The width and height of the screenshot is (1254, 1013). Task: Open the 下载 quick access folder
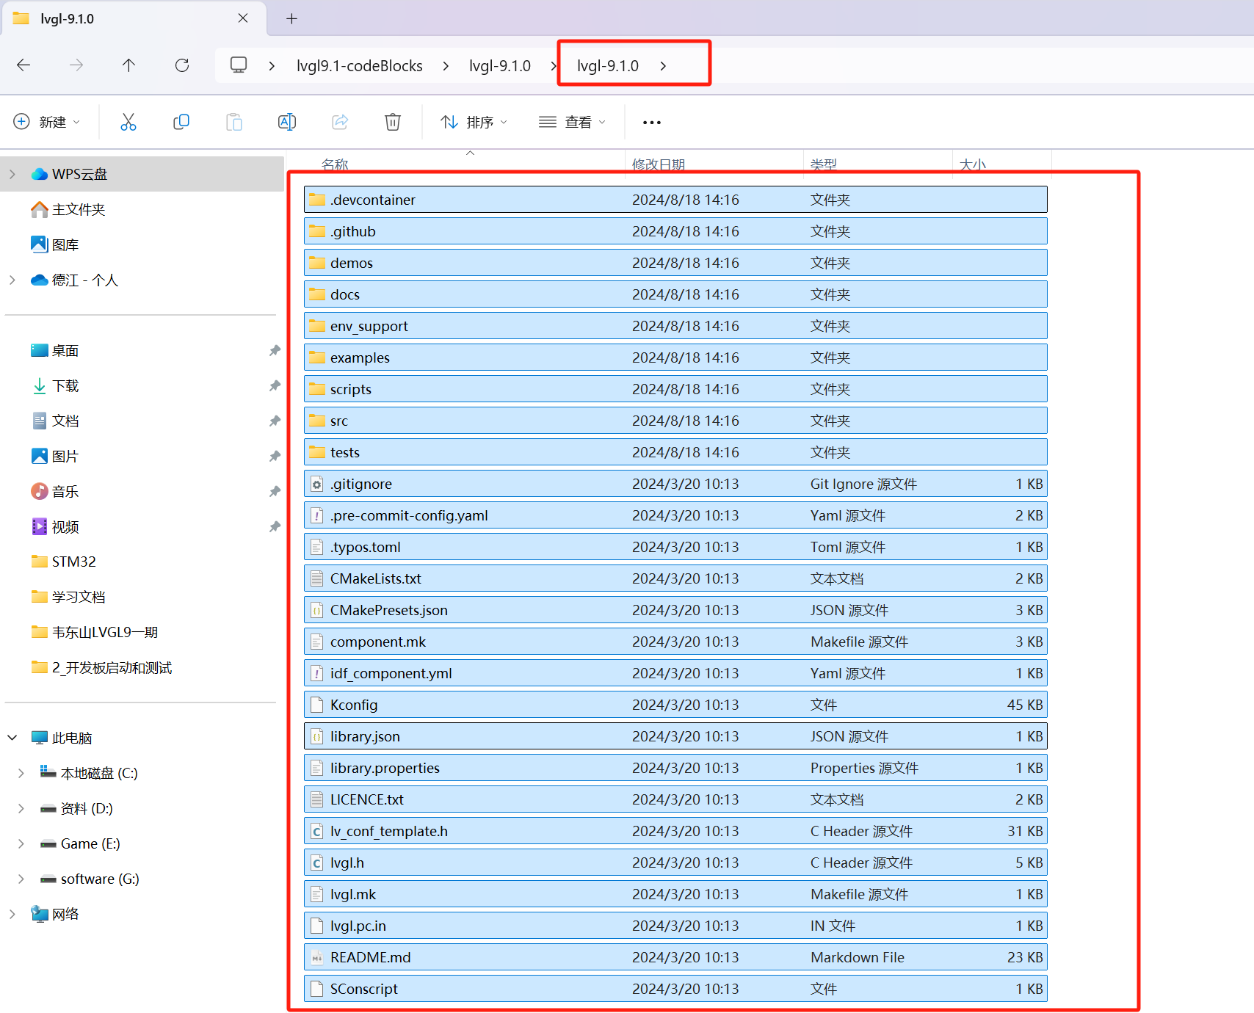(x=65, y=386)
